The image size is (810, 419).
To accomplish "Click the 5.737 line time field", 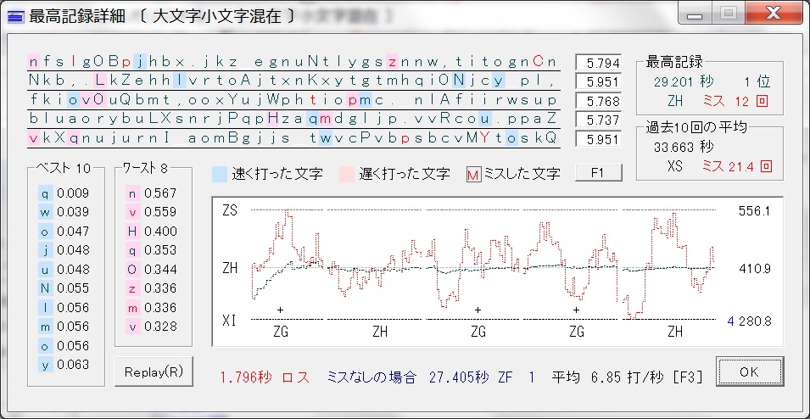I will (x=597, y=120).
